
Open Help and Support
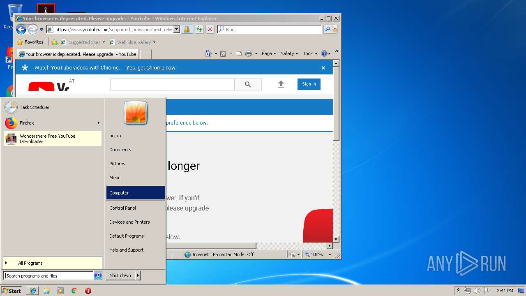pyautogui.click(x=136, y=250)
